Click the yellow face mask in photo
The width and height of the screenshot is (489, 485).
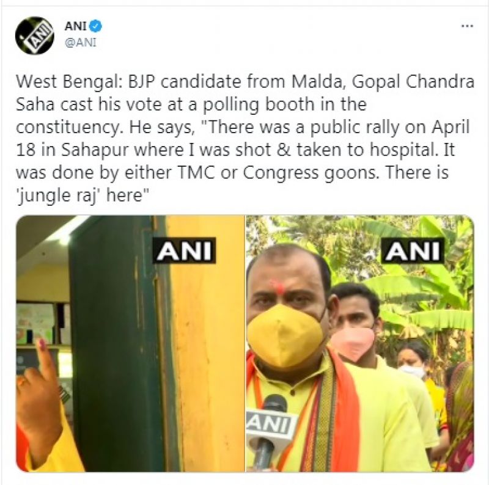(285, 334)
